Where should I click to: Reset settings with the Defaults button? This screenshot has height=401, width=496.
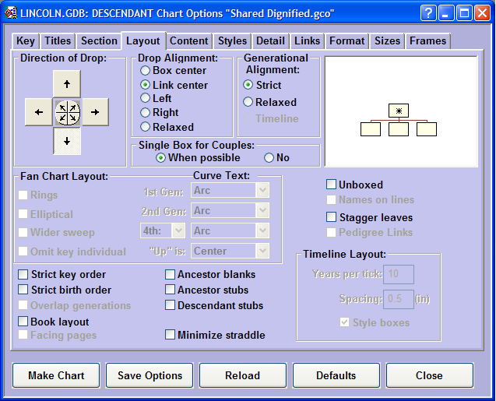point(336,375)
